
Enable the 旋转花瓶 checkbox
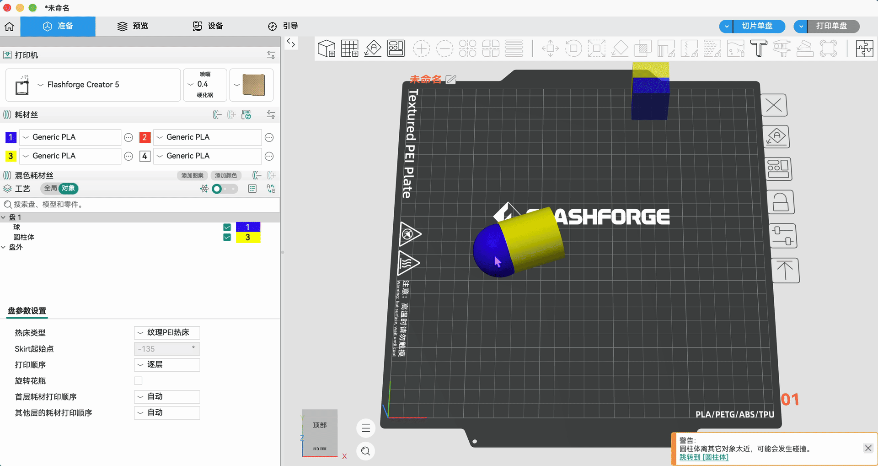[138, 381]
